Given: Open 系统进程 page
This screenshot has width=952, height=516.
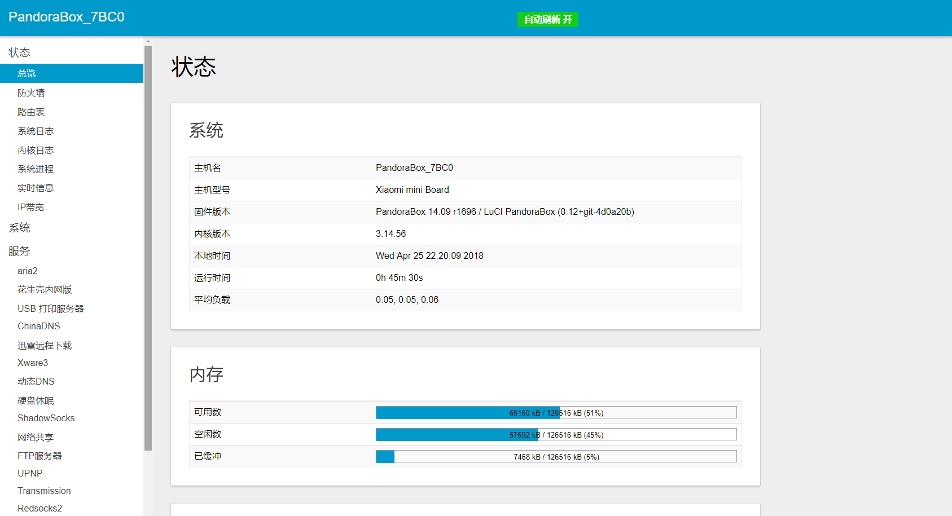Looking at the screenshot, I should [x=36, y=169].
